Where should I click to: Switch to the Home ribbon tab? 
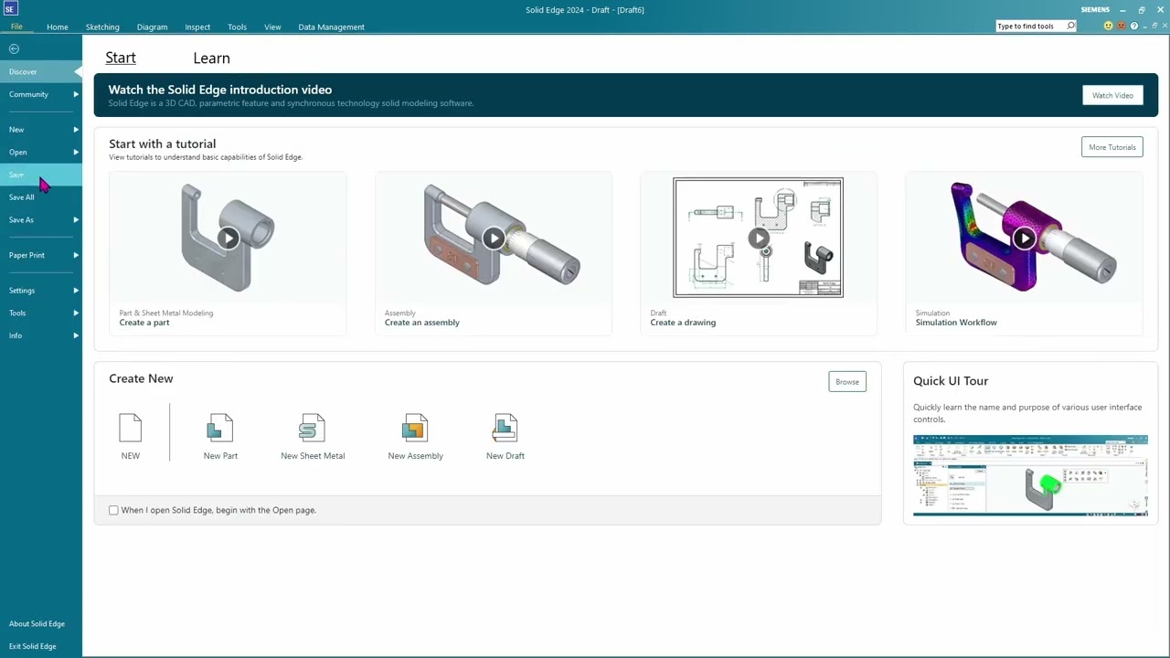[58, 27]
